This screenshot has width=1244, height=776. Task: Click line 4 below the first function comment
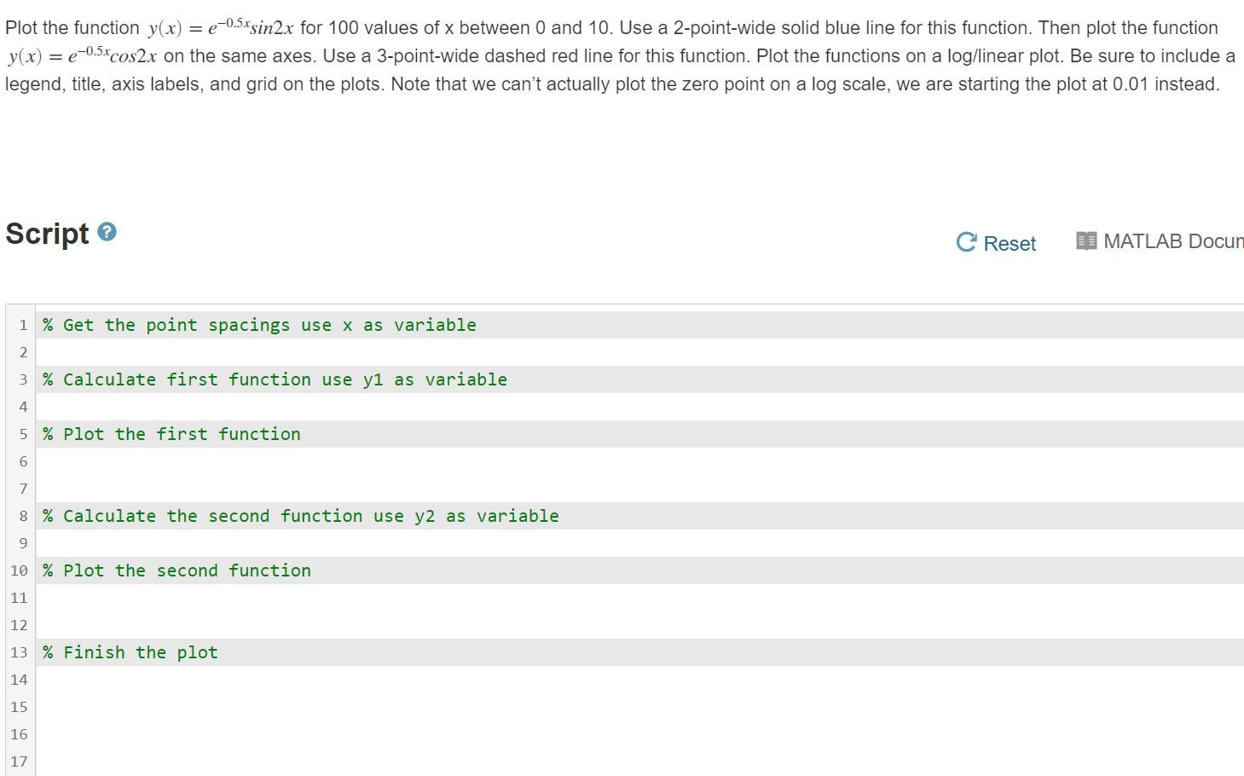coord(256,406)
